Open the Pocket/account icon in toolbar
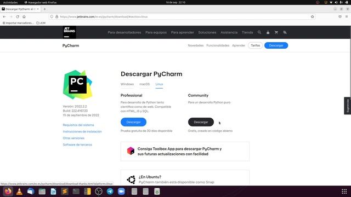Viewport: 351px width, 197px height. [340, 17]
